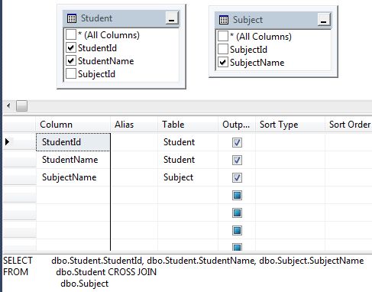This screenshot has width=372, height=292.
Task: Click Sort Type cell for SubjectName row
Action: (290, 177)
